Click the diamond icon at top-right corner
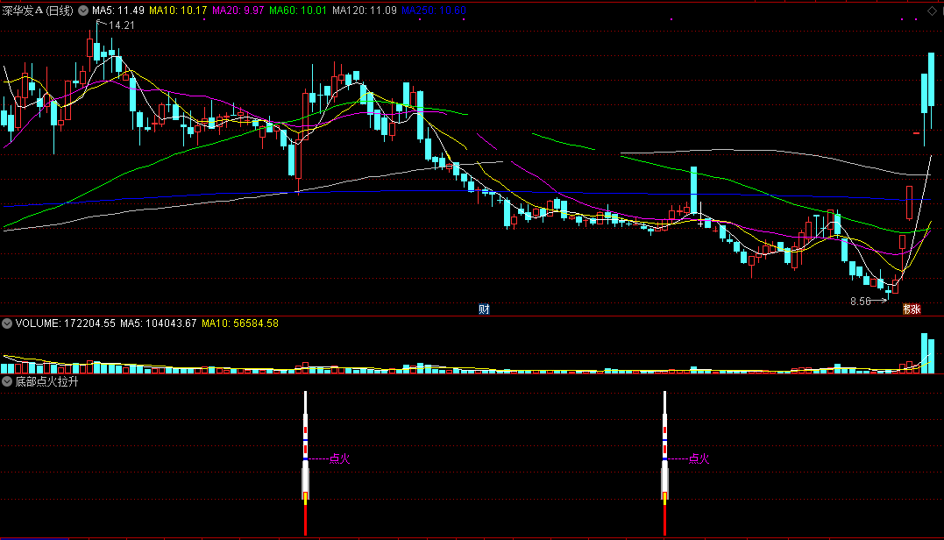 coord(932,11)
